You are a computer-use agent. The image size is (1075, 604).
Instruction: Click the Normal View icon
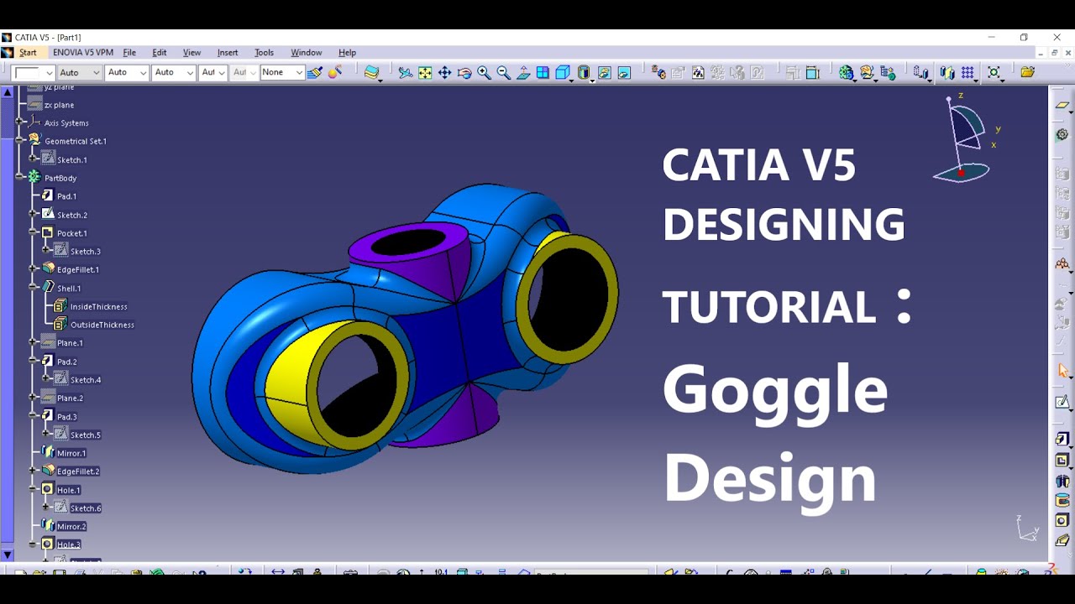point(523,73)
